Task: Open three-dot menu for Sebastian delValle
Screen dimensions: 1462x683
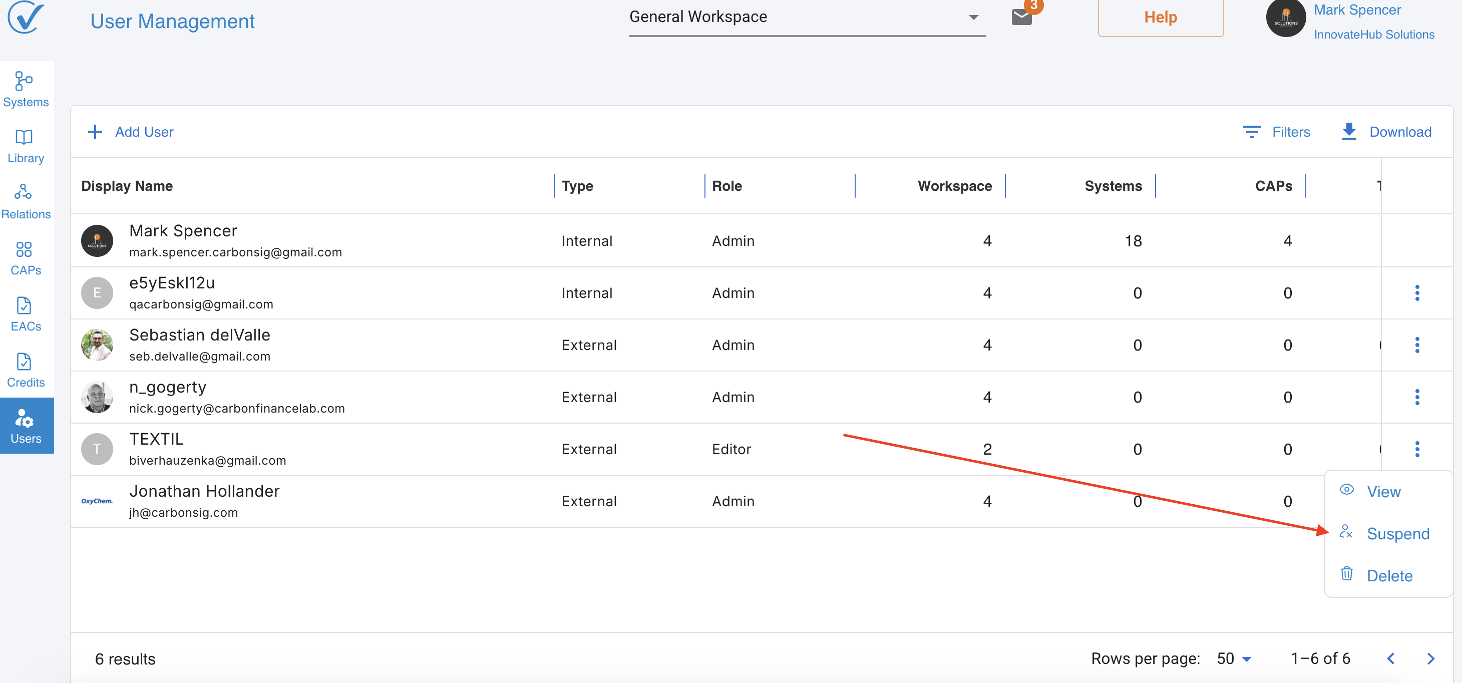Action: (x=1416, y=345)
